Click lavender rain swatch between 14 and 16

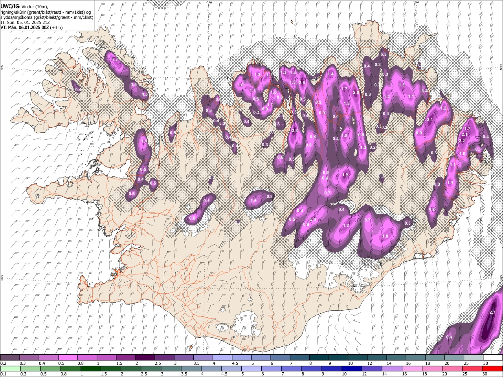[x=392, y=368]
